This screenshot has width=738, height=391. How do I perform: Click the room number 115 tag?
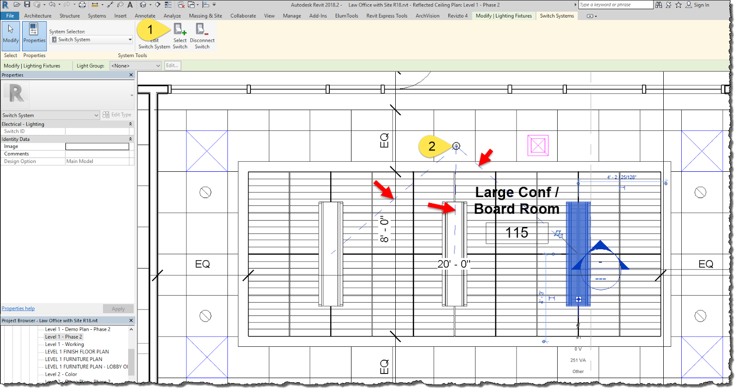click(x=517, y=233)
